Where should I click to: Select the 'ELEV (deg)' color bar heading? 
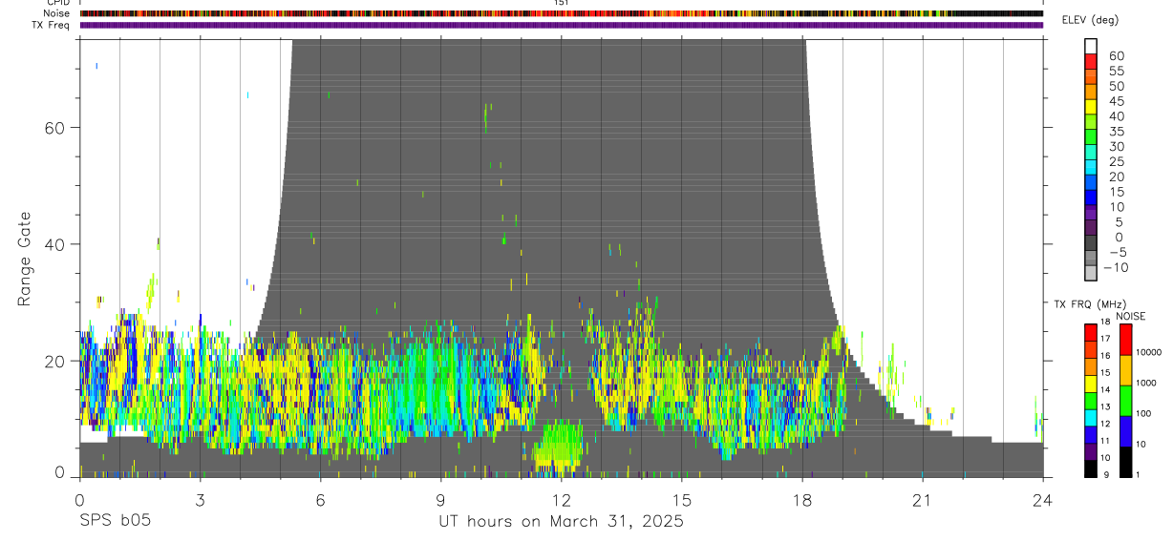1090,20
